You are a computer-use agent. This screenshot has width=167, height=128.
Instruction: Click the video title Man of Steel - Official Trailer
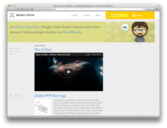53,55
